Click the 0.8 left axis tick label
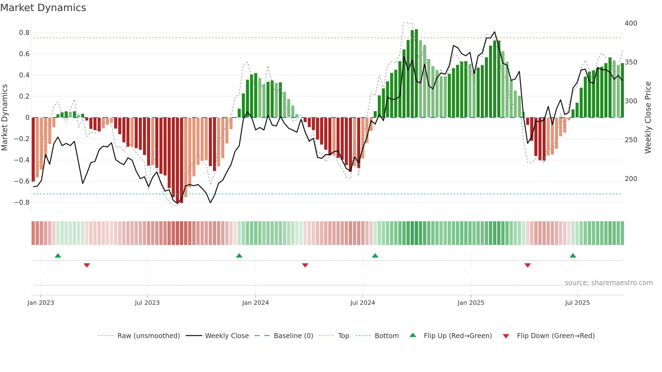 [x=24, y=33]
